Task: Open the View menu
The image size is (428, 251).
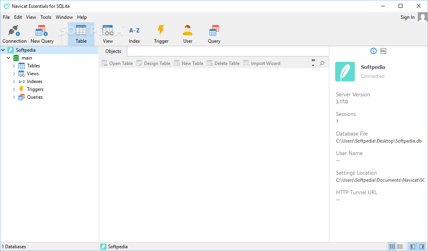Action: 31,17
